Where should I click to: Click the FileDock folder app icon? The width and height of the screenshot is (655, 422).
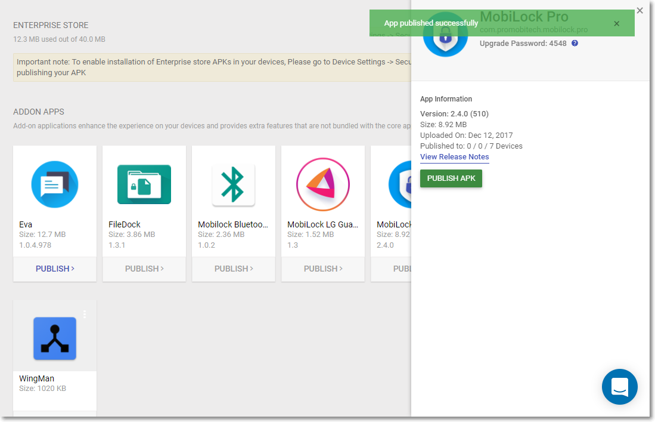pyautogui.click(x=144, y=184)
